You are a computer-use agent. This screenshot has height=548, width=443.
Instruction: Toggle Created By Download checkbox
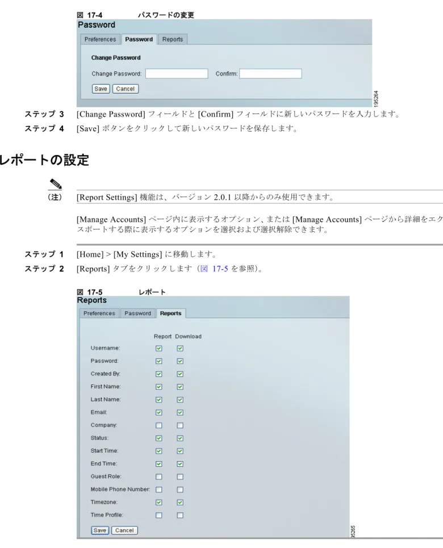(180, 374)
